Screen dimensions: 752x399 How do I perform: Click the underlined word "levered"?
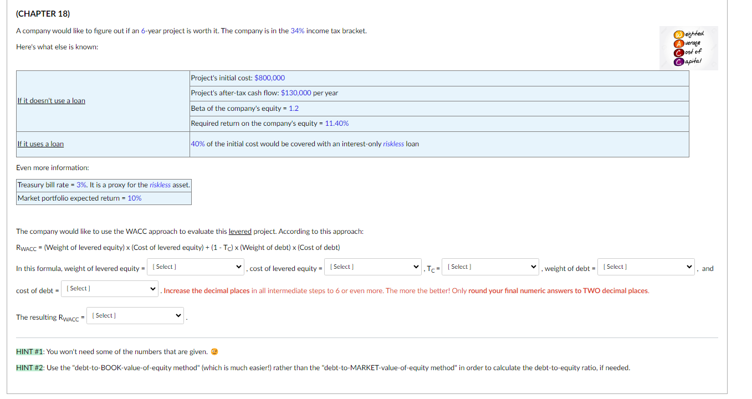pos(240,231)
